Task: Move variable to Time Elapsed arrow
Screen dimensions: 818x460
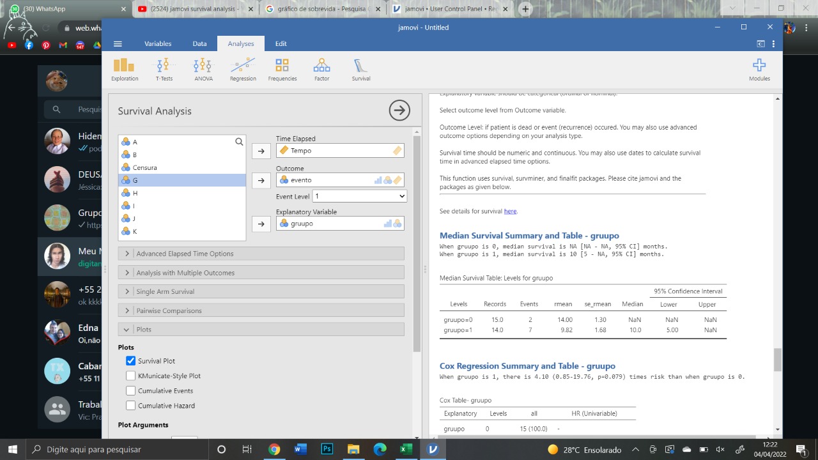Action: click(260, 151)
